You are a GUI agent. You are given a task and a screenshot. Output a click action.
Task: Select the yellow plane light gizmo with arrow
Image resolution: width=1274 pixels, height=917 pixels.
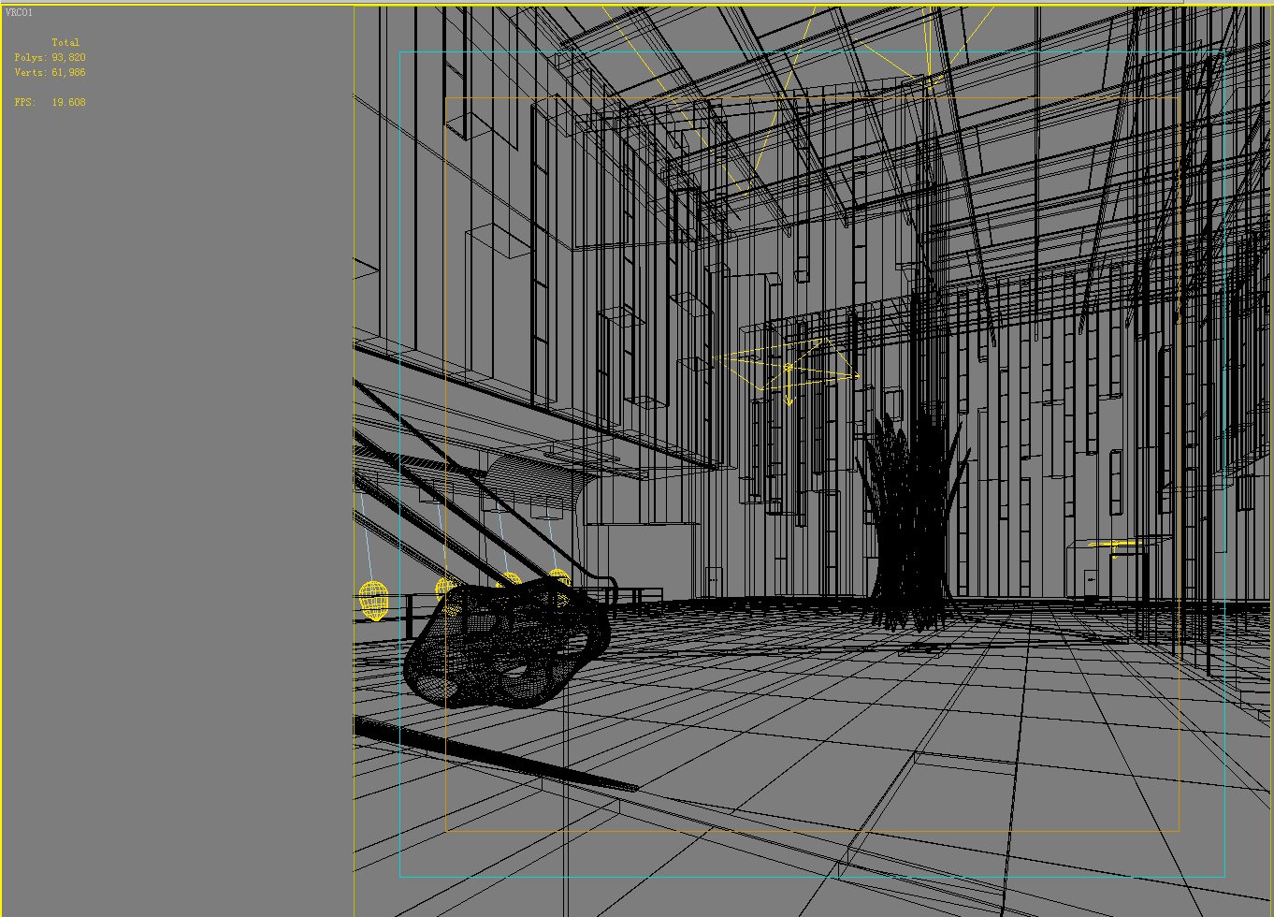pos(788,369)
